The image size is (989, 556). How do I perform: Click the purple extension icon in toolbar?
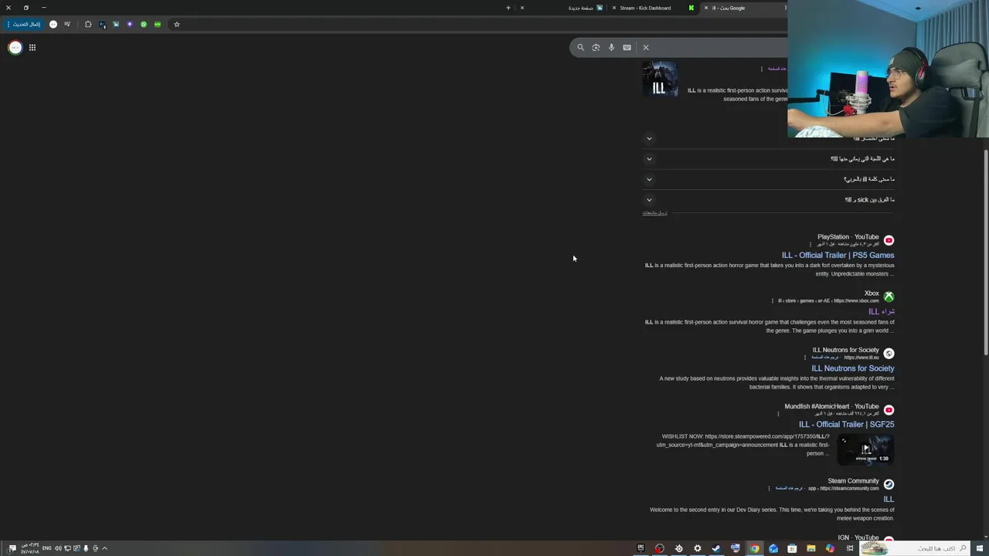[129, 24]
